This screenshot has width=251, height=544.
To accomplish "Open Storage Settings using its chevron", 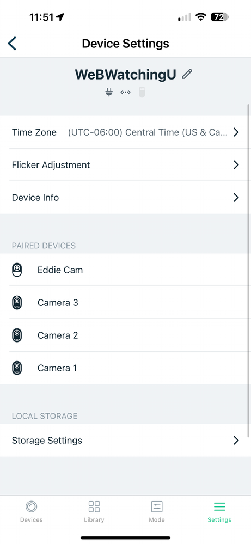I will click(x=236, y=441).
